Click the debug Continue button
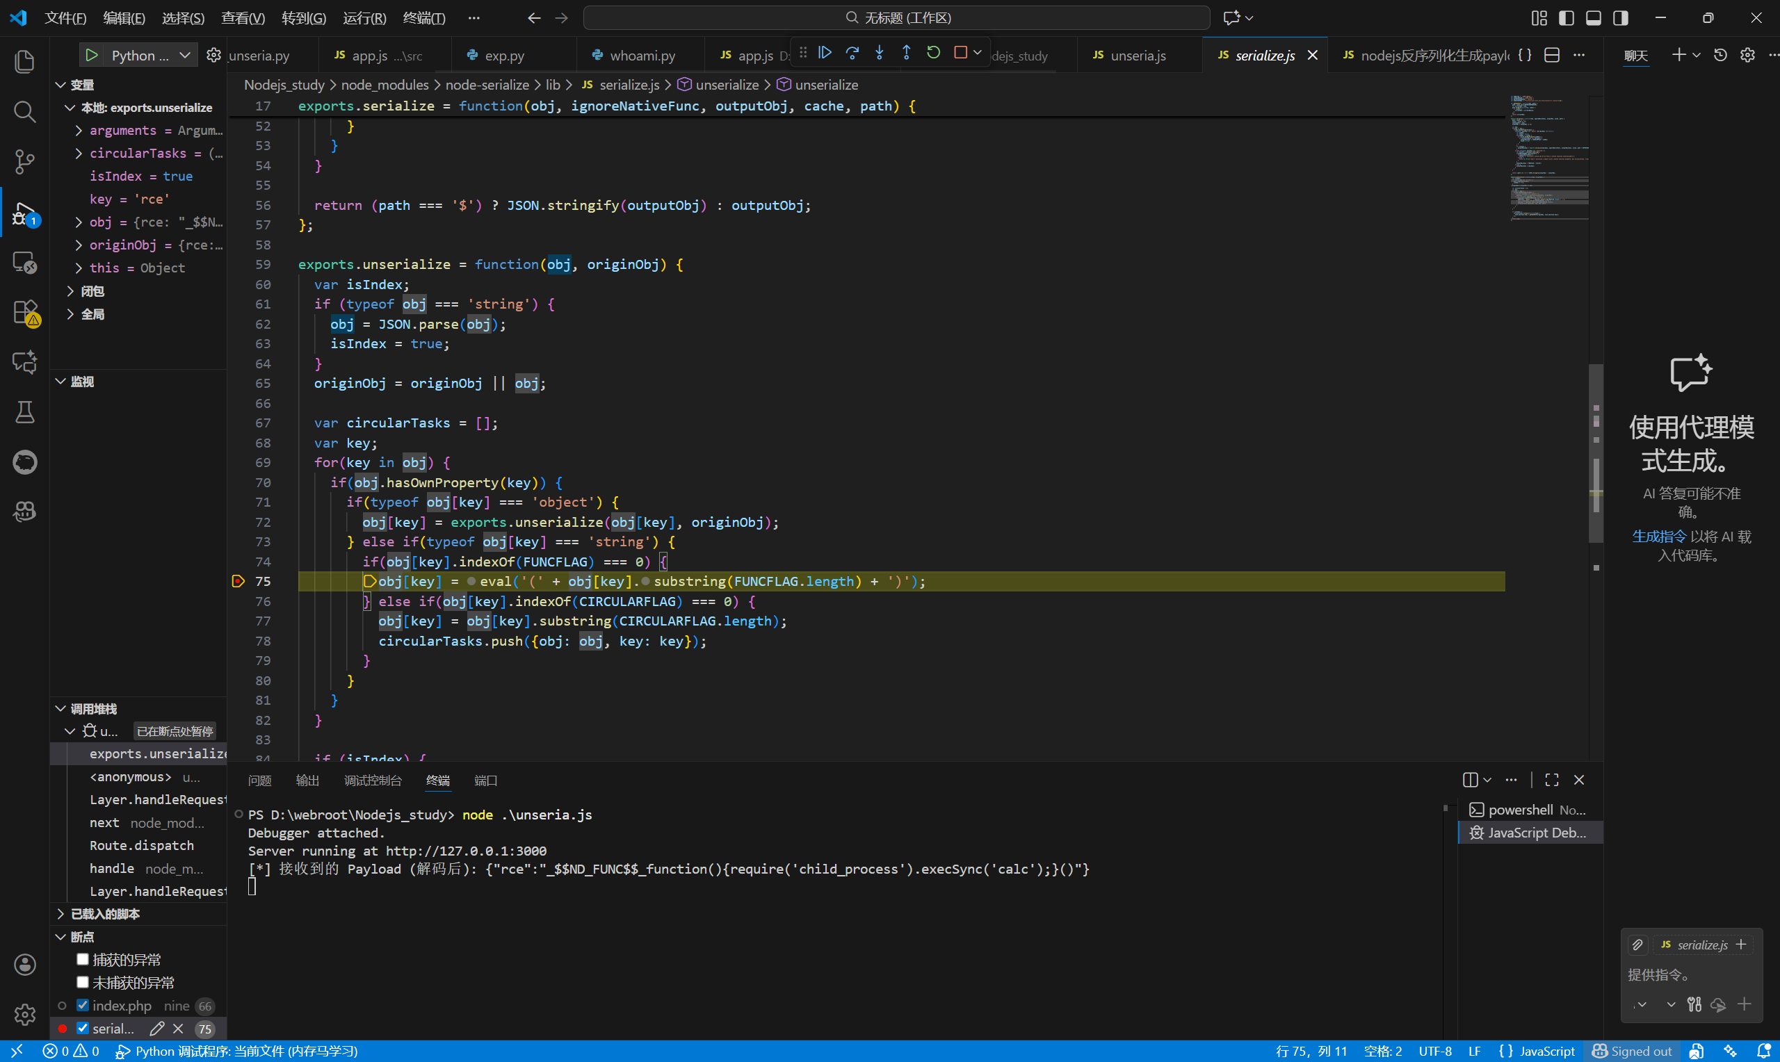This screenshot has width=1780, height=1062. (825, 52)
